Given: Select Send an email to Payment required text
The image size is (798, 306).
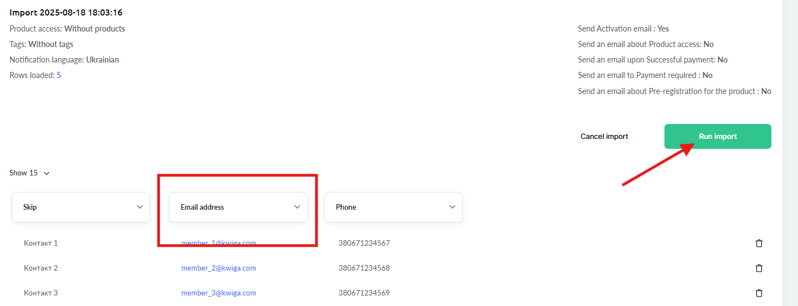Looking at the screenshot, I should [x=645, y=75].
